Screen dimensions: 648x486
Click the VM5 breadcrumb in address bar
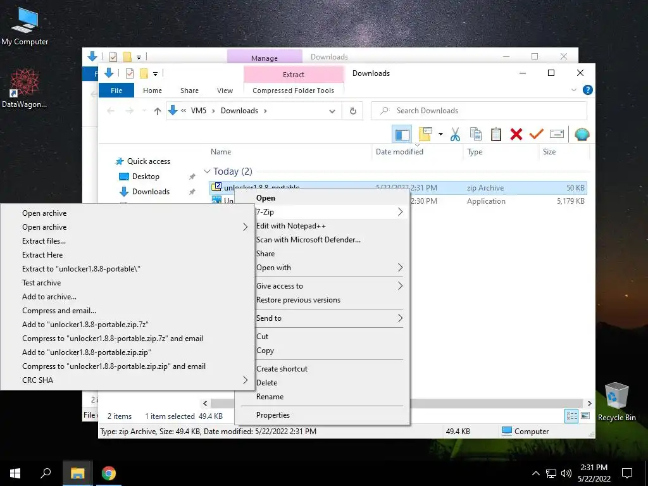198,111
